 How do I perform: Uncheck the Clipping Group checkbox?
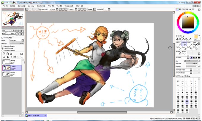2,48
